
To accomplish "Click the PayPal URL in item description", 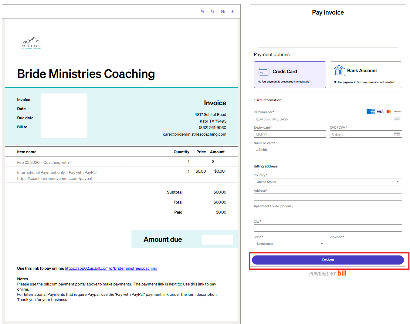I will coord(54,179).
